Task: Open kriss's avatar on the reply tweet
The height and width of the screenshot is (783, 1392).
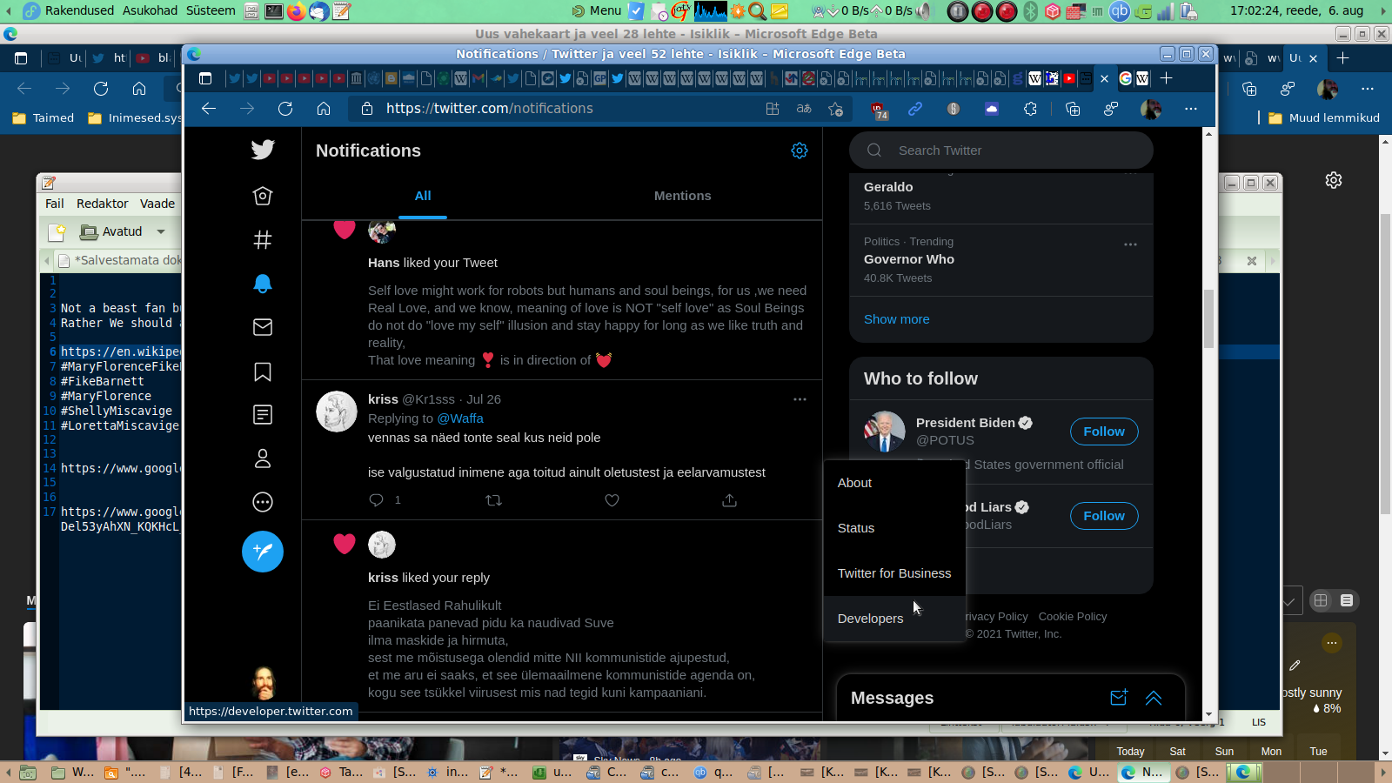Action: [x=337, y=412]
